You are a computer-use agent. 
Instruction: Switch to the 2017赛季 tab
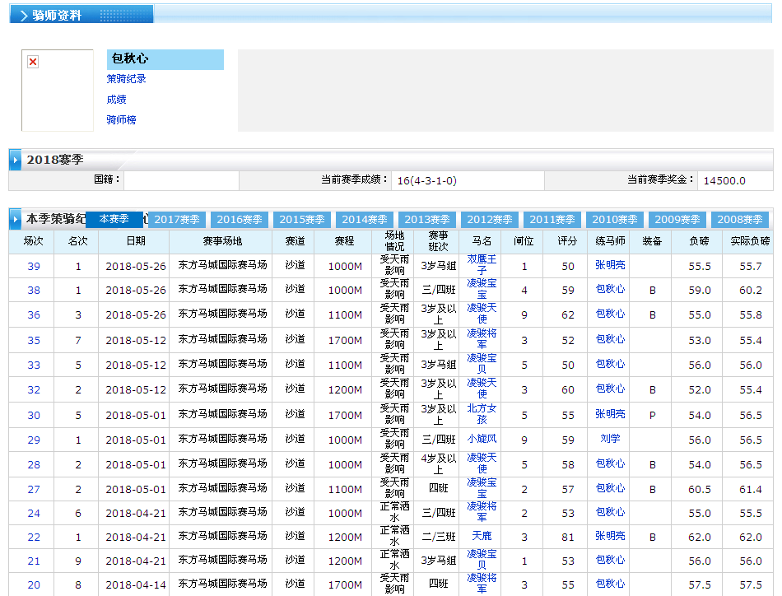[177, 220]
